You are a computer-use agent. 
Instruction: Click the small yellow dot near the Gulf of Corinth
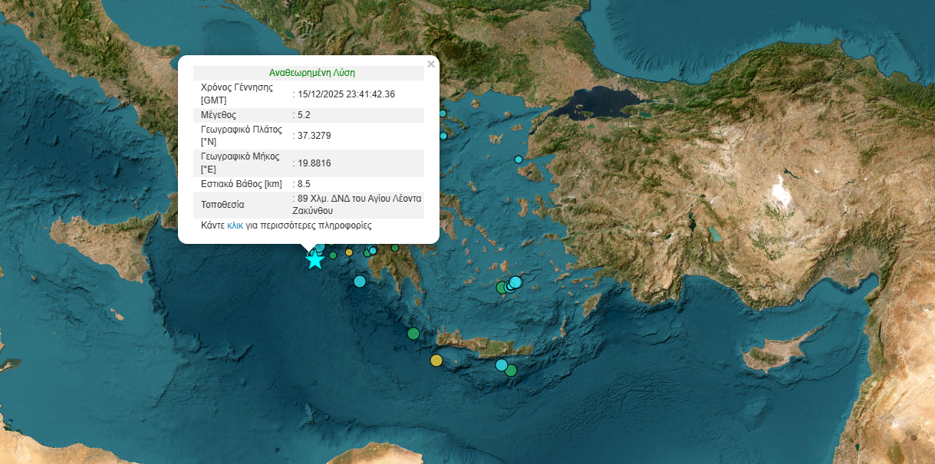pyautogui.click(x=348, y=252)
